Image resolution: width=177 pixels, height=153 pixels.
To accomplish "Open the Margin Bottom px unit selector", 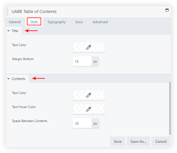I will tap(95, 61).
